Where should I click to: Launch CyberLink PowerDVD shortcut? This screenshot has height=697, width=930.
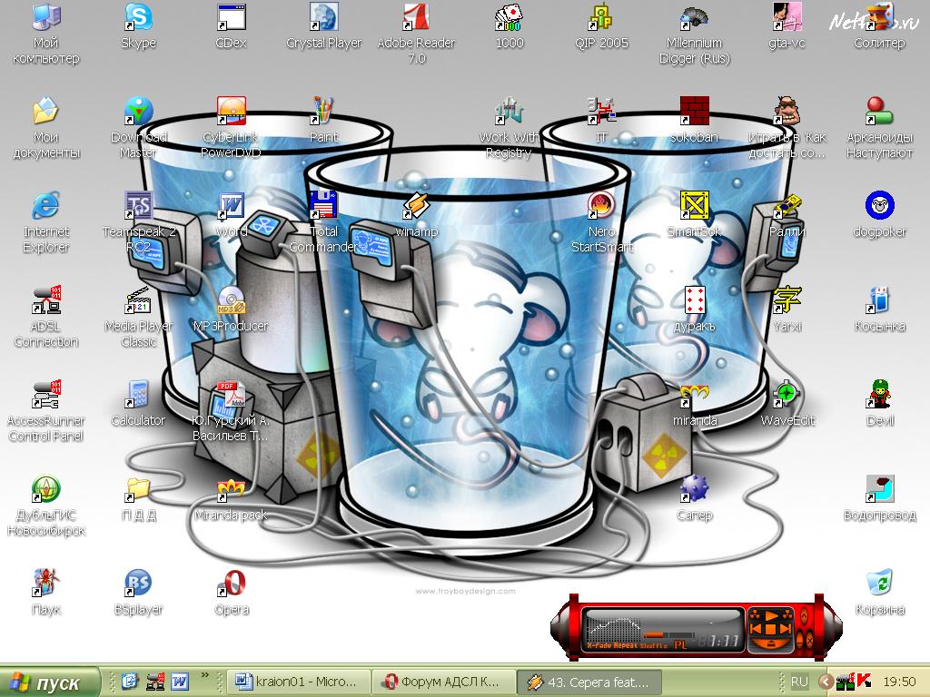coord(231,113)
